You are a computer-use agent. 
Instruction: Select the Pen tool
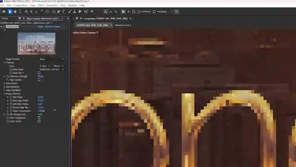59,12
